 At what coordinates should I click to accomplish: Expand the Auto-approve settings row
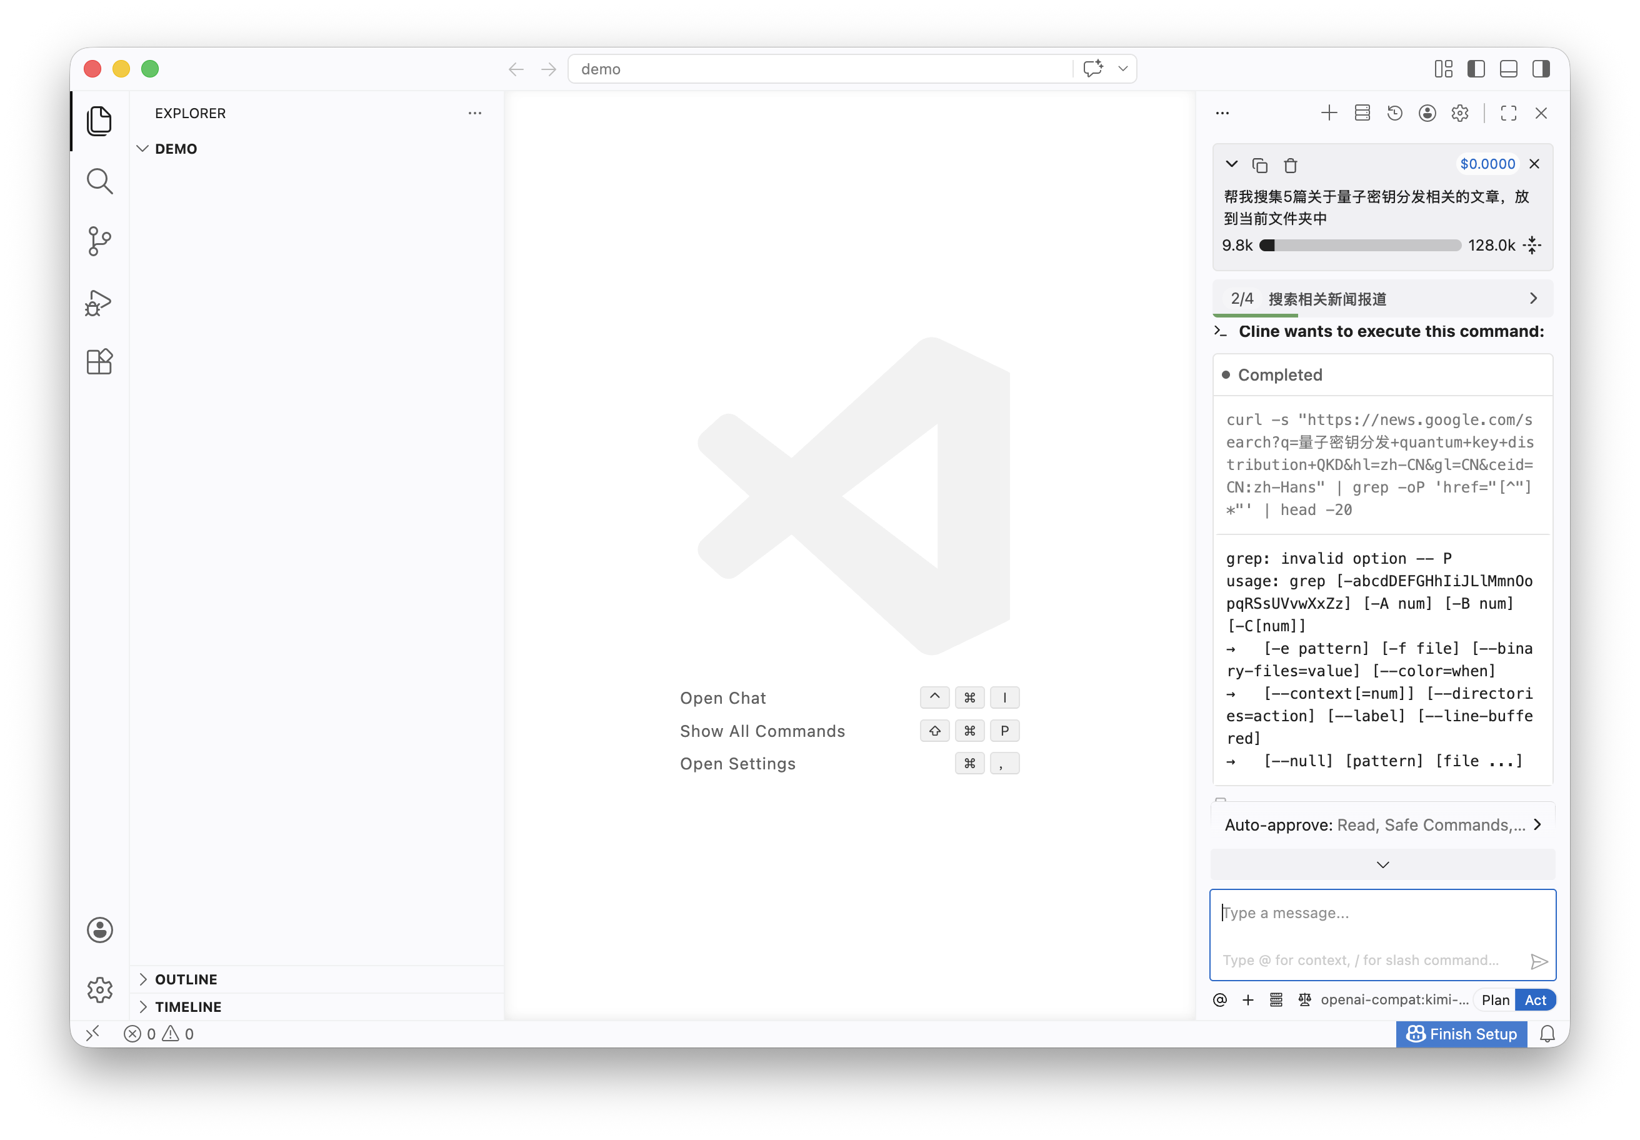tap(1383, 825)
